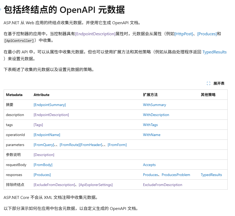Open the ExcludeFromDescription extension method link

pos(162,185)
